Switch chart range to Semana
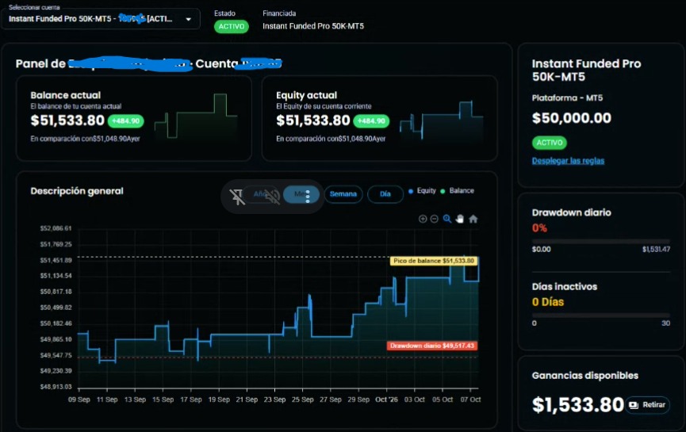Viewport: 686px width, 432px height. (343, 194)
